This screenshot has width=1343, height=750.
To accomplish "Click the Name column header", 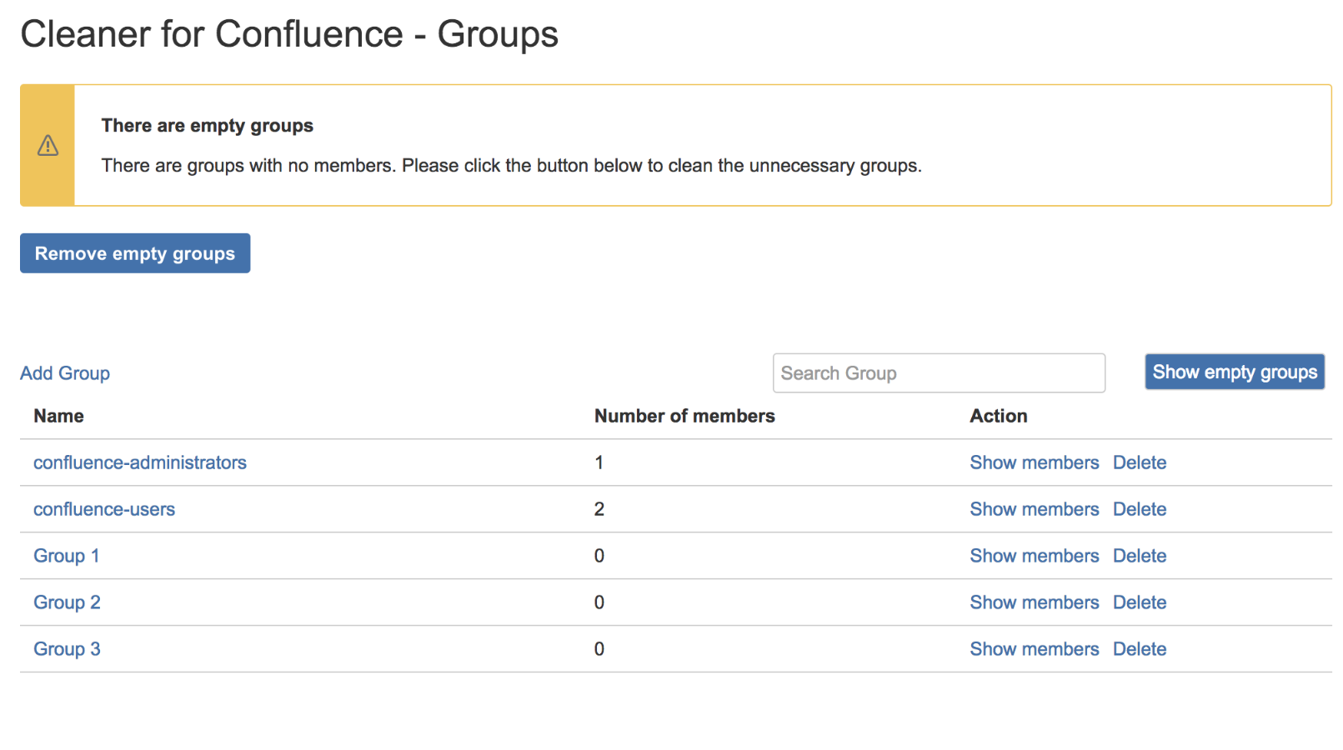I will 58,416.
